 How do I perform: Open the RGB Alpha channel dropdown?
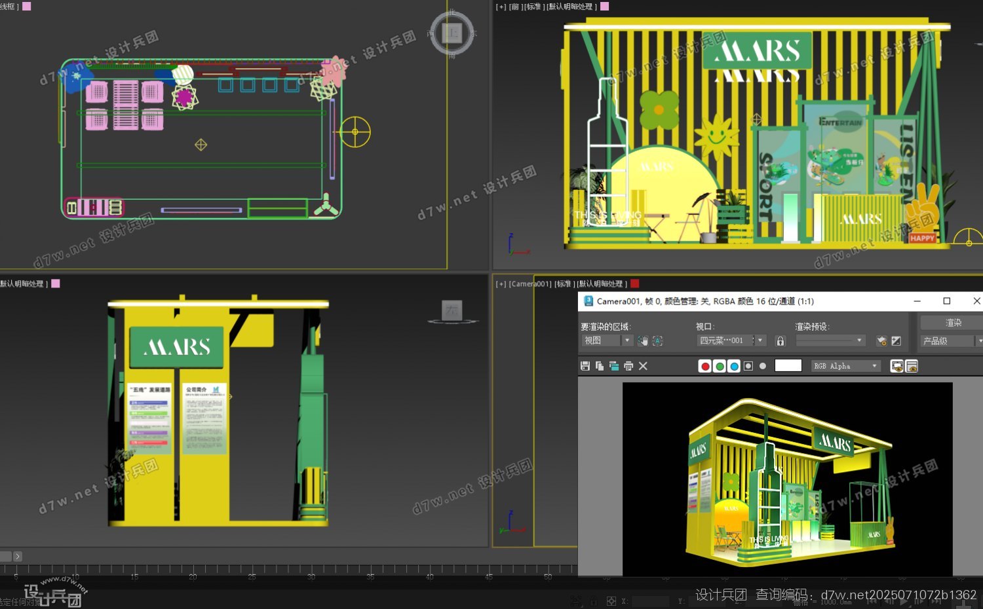845,366
